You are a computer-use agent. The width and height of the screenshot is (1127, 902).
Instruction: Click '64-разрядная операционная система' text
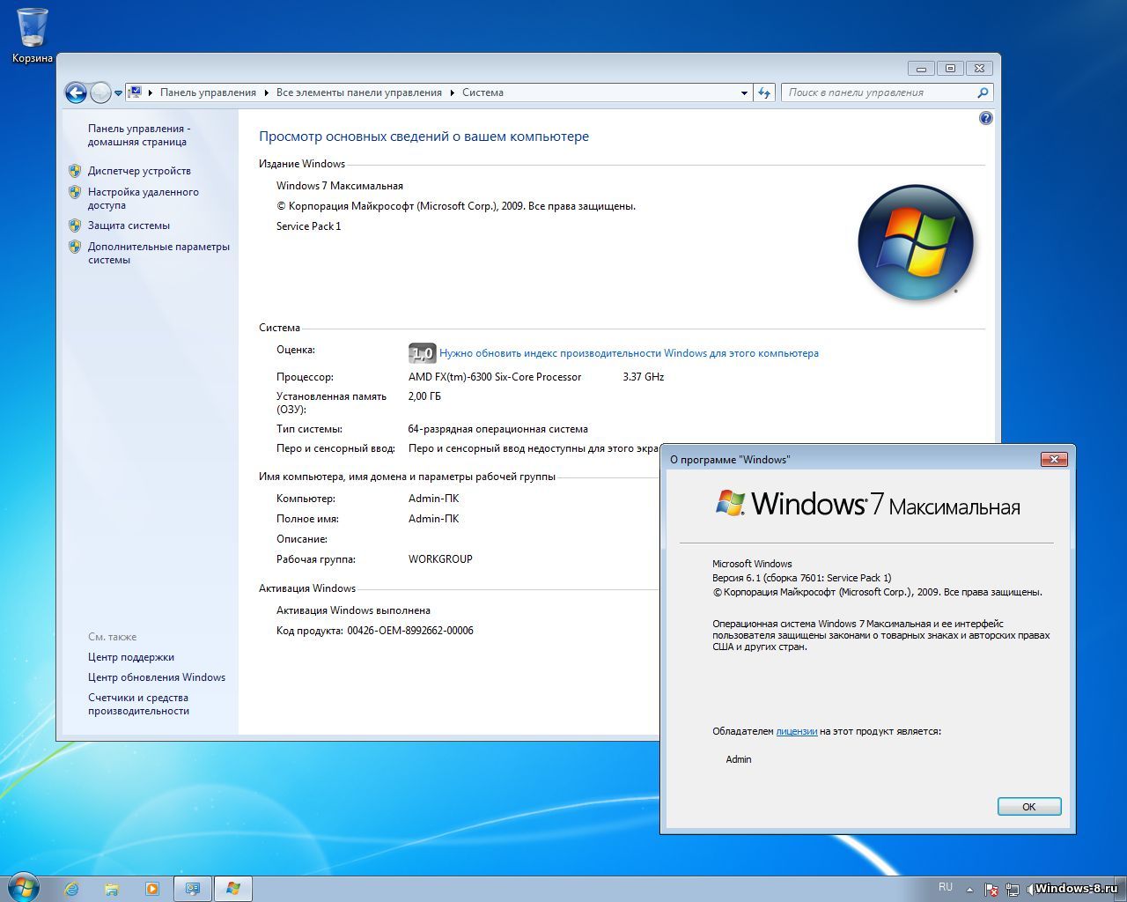pos(497,429)
